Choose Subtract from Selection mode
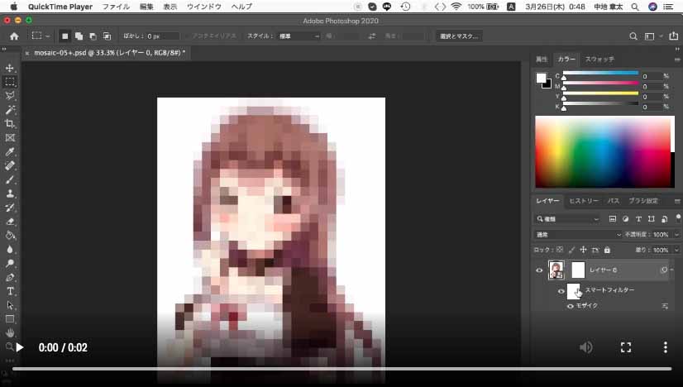The width and height of the screenshot is (683, 387). (x=93, y=36)
